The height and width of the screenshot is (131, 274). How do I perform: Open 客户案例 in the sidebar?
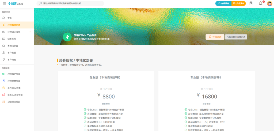click(12, 53)
